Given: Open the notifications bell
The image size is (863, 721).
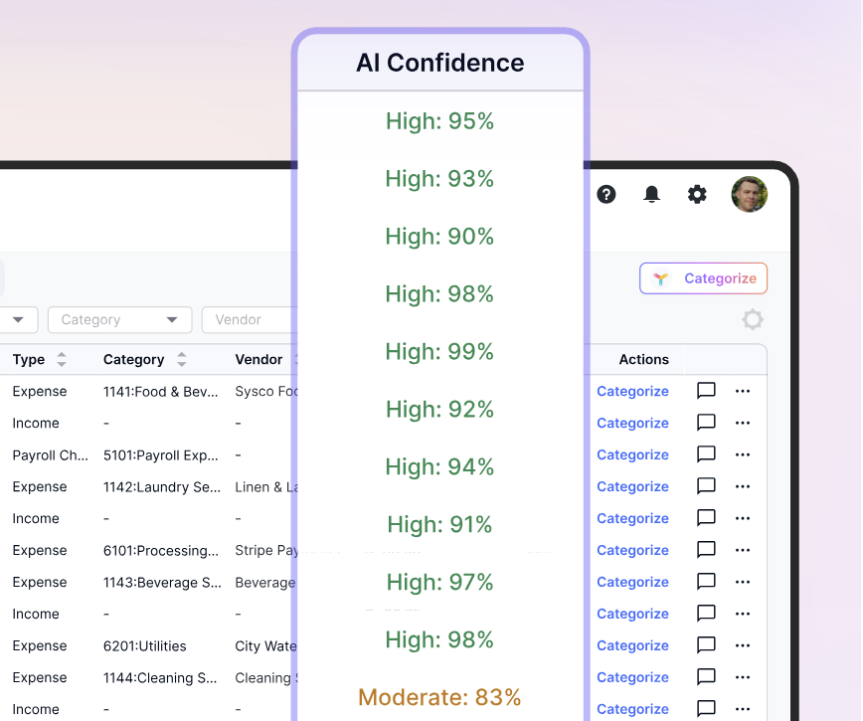Looking at the screenshot, I should tap(651, 194).
